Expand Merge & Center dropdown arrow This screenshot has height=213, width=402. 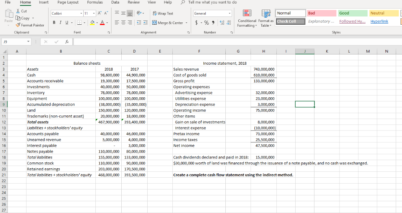(x=186, y=23)
